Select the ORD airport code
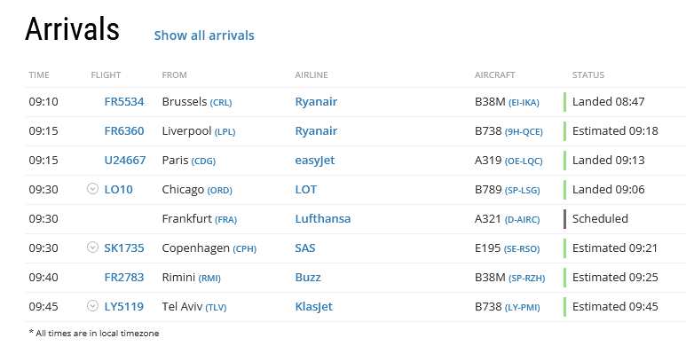 219,191
